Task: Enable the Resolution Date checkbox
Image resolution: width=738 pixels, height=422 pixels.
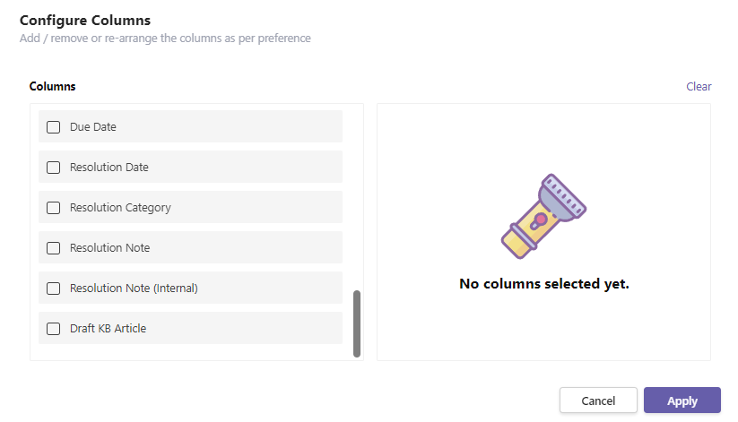Action: point(53,168)
